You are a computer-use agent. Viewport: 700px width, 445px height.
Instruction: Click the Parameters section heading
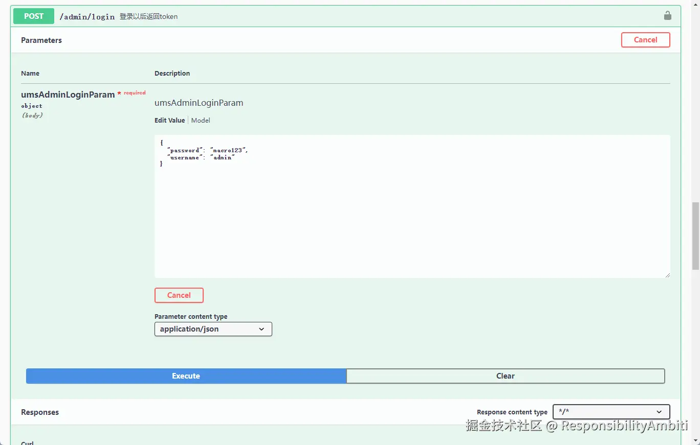41,40
